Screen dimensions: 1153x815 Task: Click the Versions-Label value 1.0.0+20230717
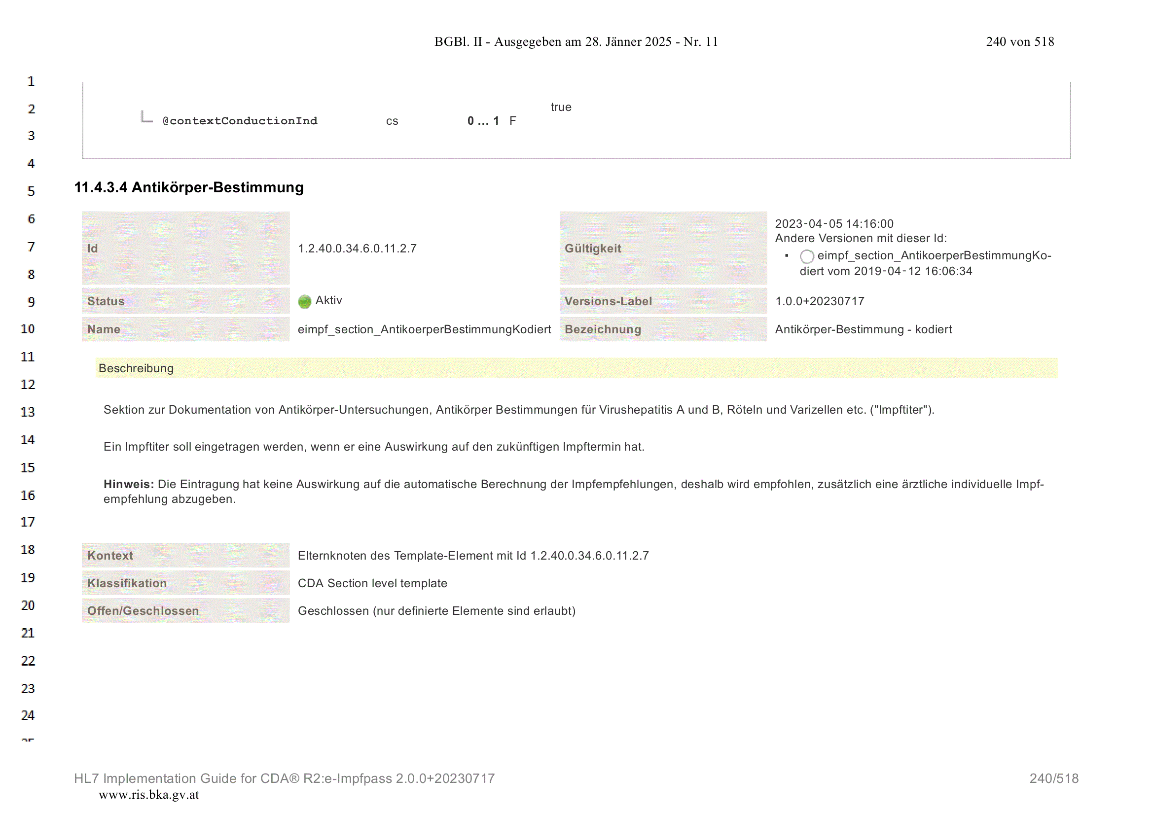[x=820, y=301]
